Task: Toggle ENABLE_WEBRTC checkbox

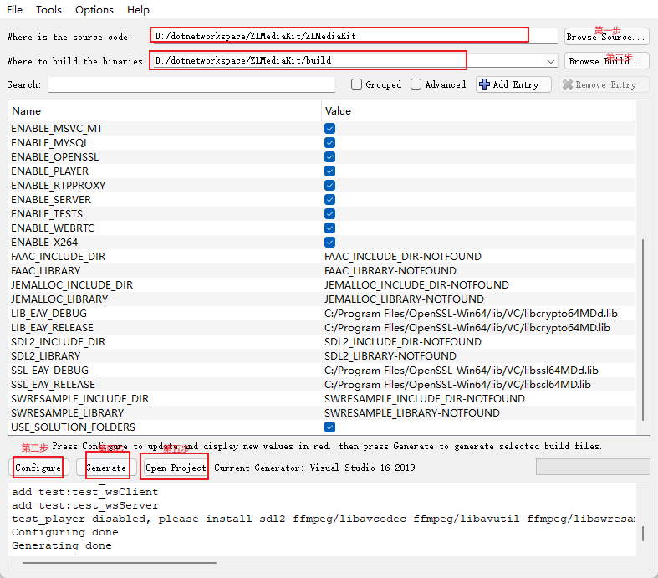Action: click(x=330, y=228)
